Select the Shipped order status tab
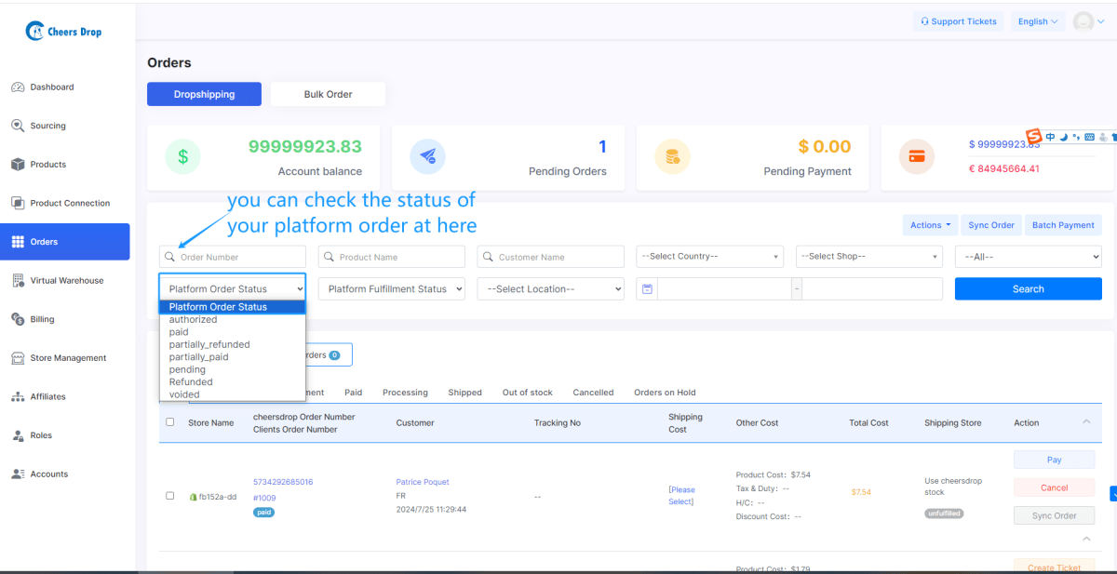 click(464, 393)
